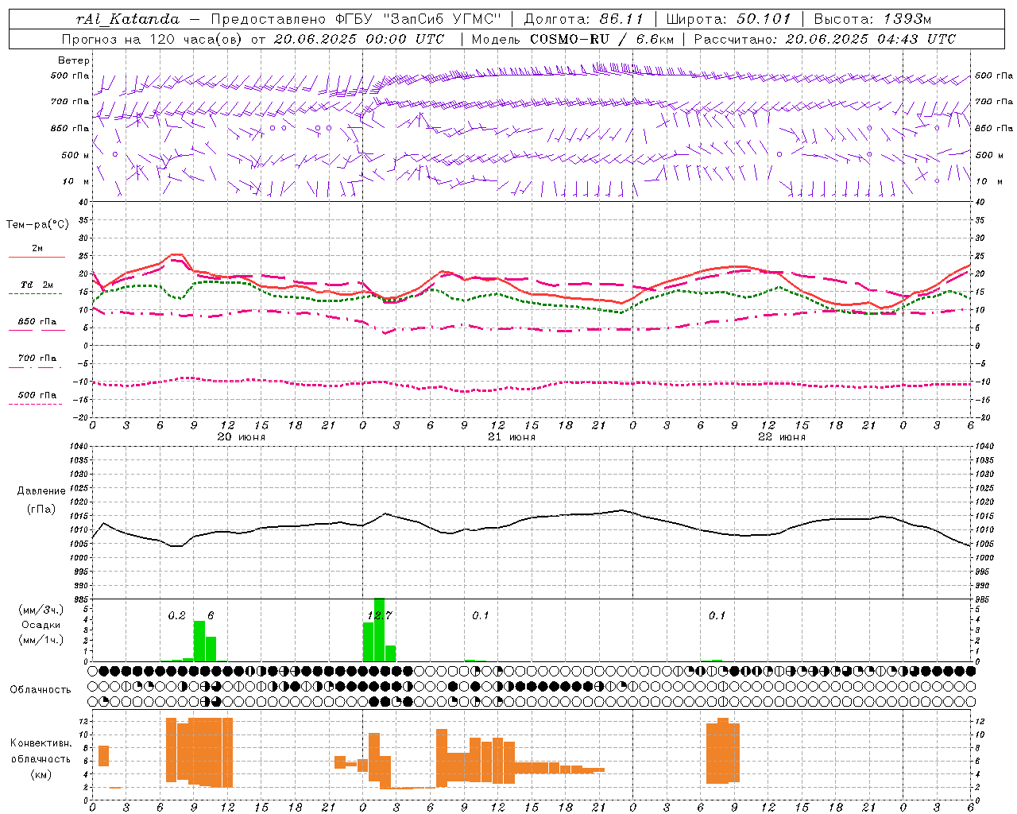This screenshot has height=814, width=1017.
Task: Click the 12.7 precipitation total value
Action: click(x=380, y=615)
